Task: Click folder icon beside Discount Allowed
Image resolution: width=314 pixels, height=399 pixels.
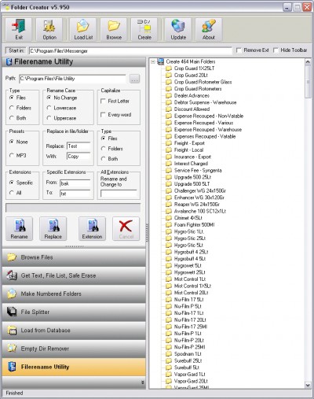Action: [169, 109]
